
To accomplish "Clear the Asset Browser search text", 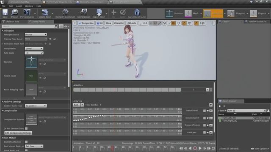I will (265, 111).
